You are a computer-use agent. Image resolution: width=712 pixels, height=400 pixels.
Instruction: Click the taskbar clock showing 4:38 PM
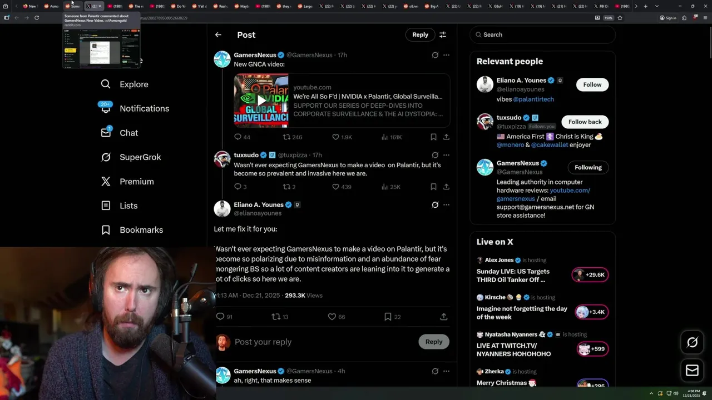[x=693, y=393]
